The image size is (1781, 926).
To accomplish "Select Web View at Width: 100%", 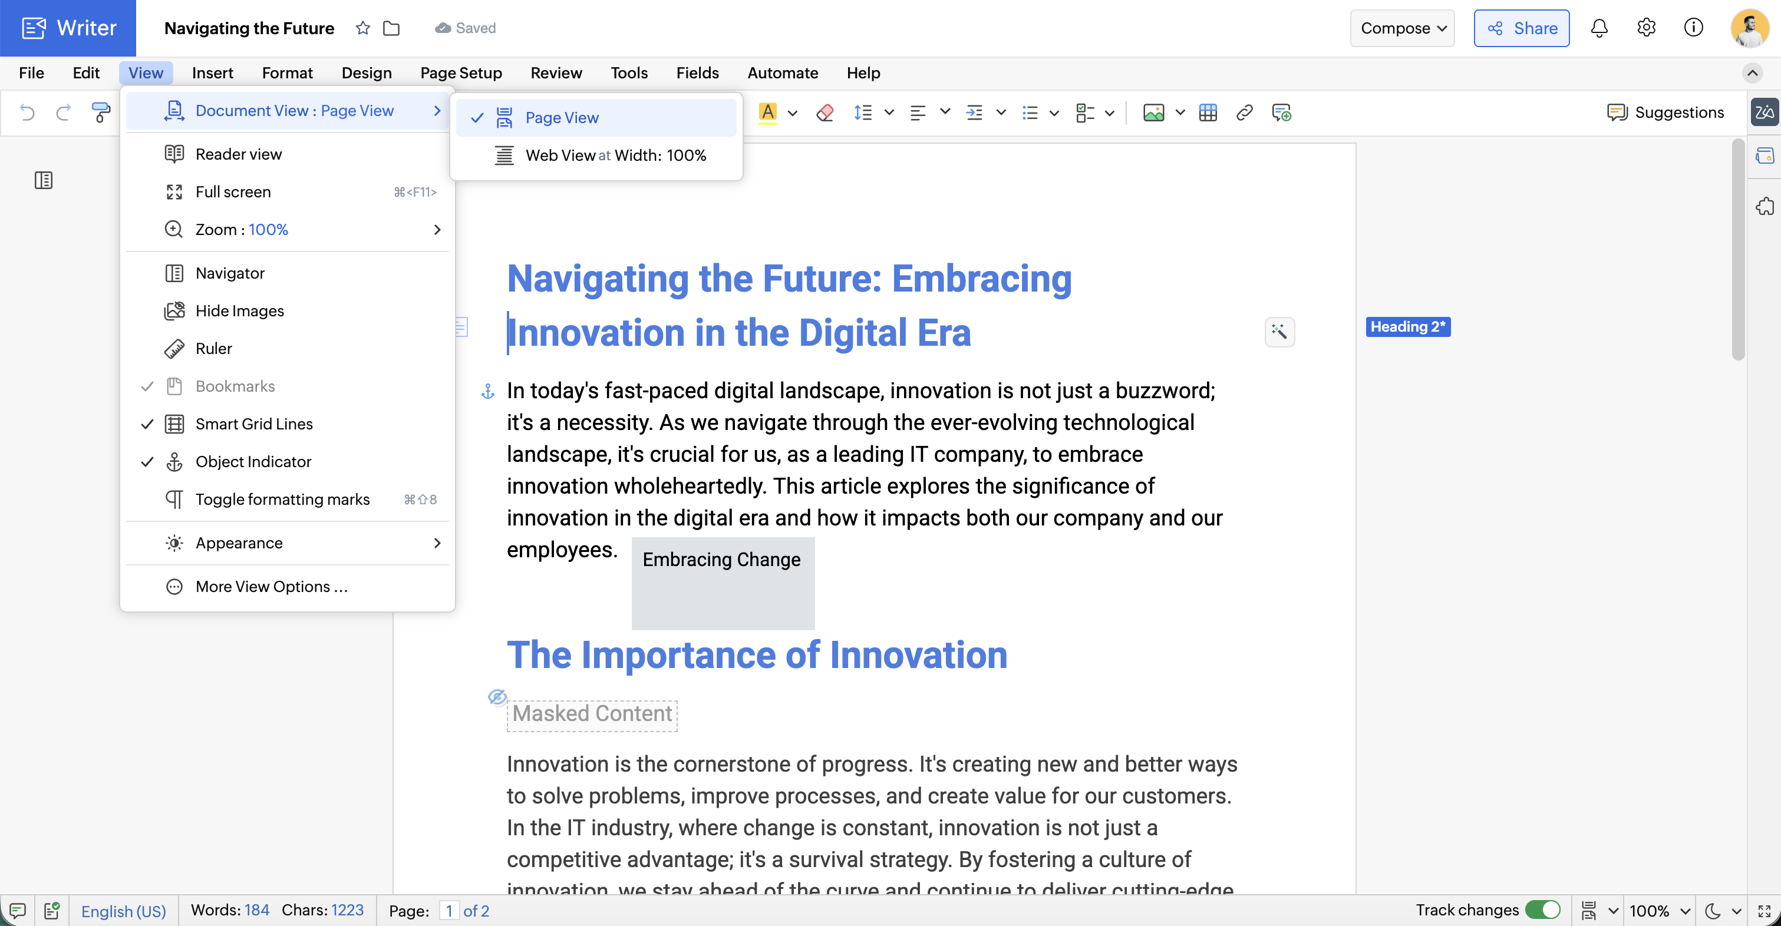I will 615,156.
